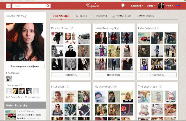Screen dimensions: 186x121
Task: Click 145 Пинпойнты text
Action: [x=15, y=97]
